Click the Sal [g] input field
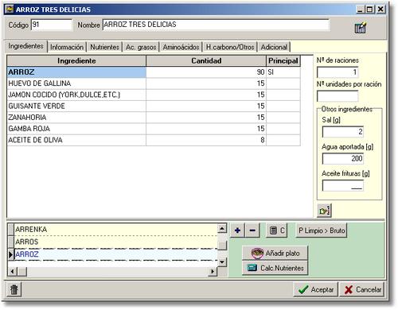Viewport: 398px width, 310px height. [x=343, y=132]
